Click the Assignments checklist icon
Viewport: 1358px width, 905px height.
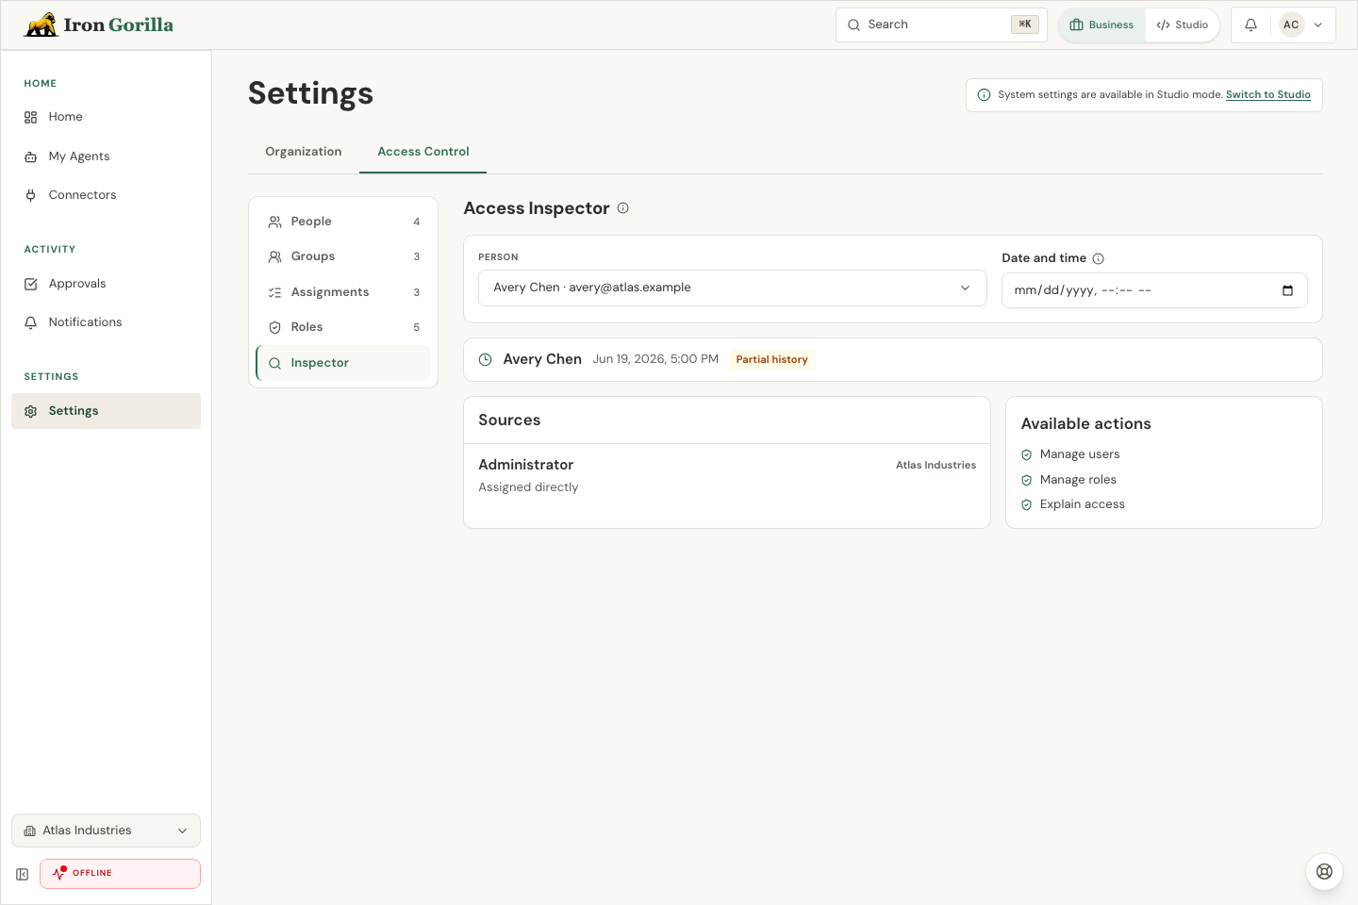click(275, 292)
